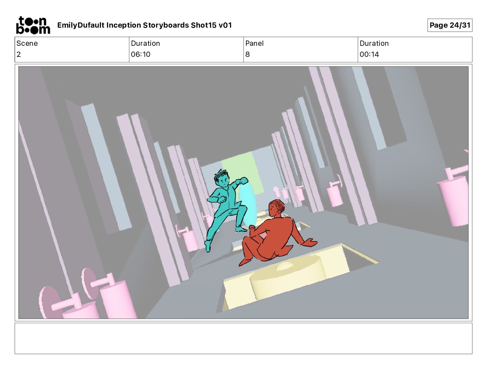Select panel duration value '00:14'
487x376 pixels.
369,54
